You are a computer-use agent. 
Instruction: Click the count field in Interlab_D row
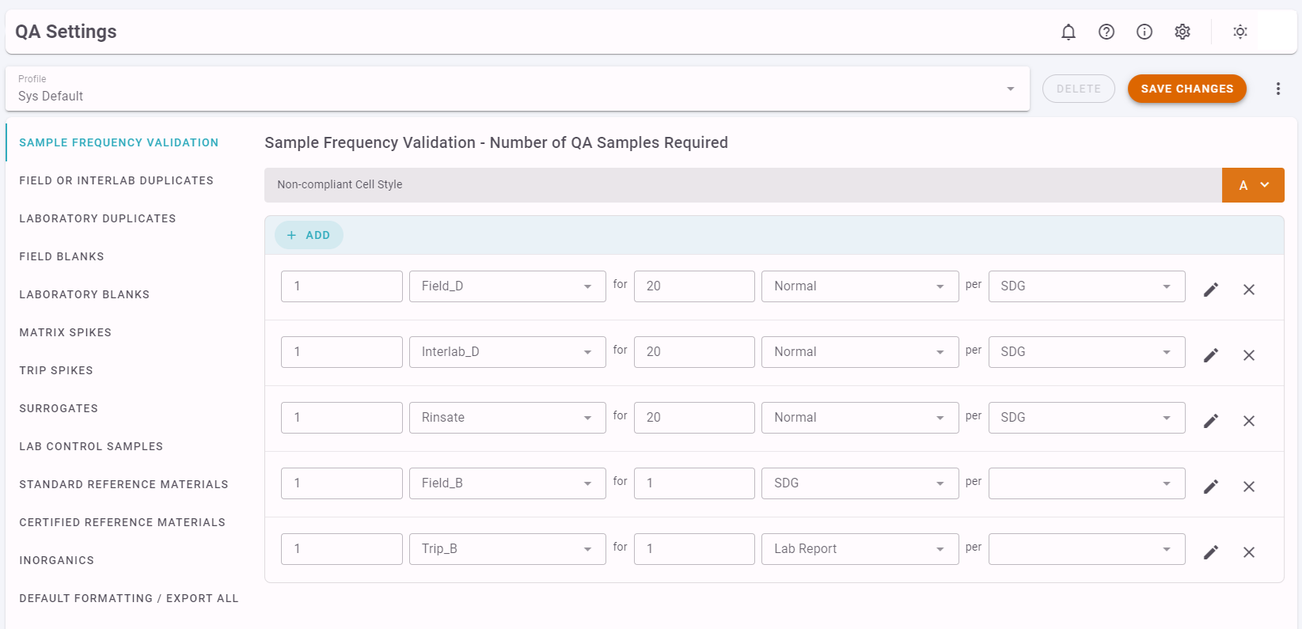[x=342, y=352]
